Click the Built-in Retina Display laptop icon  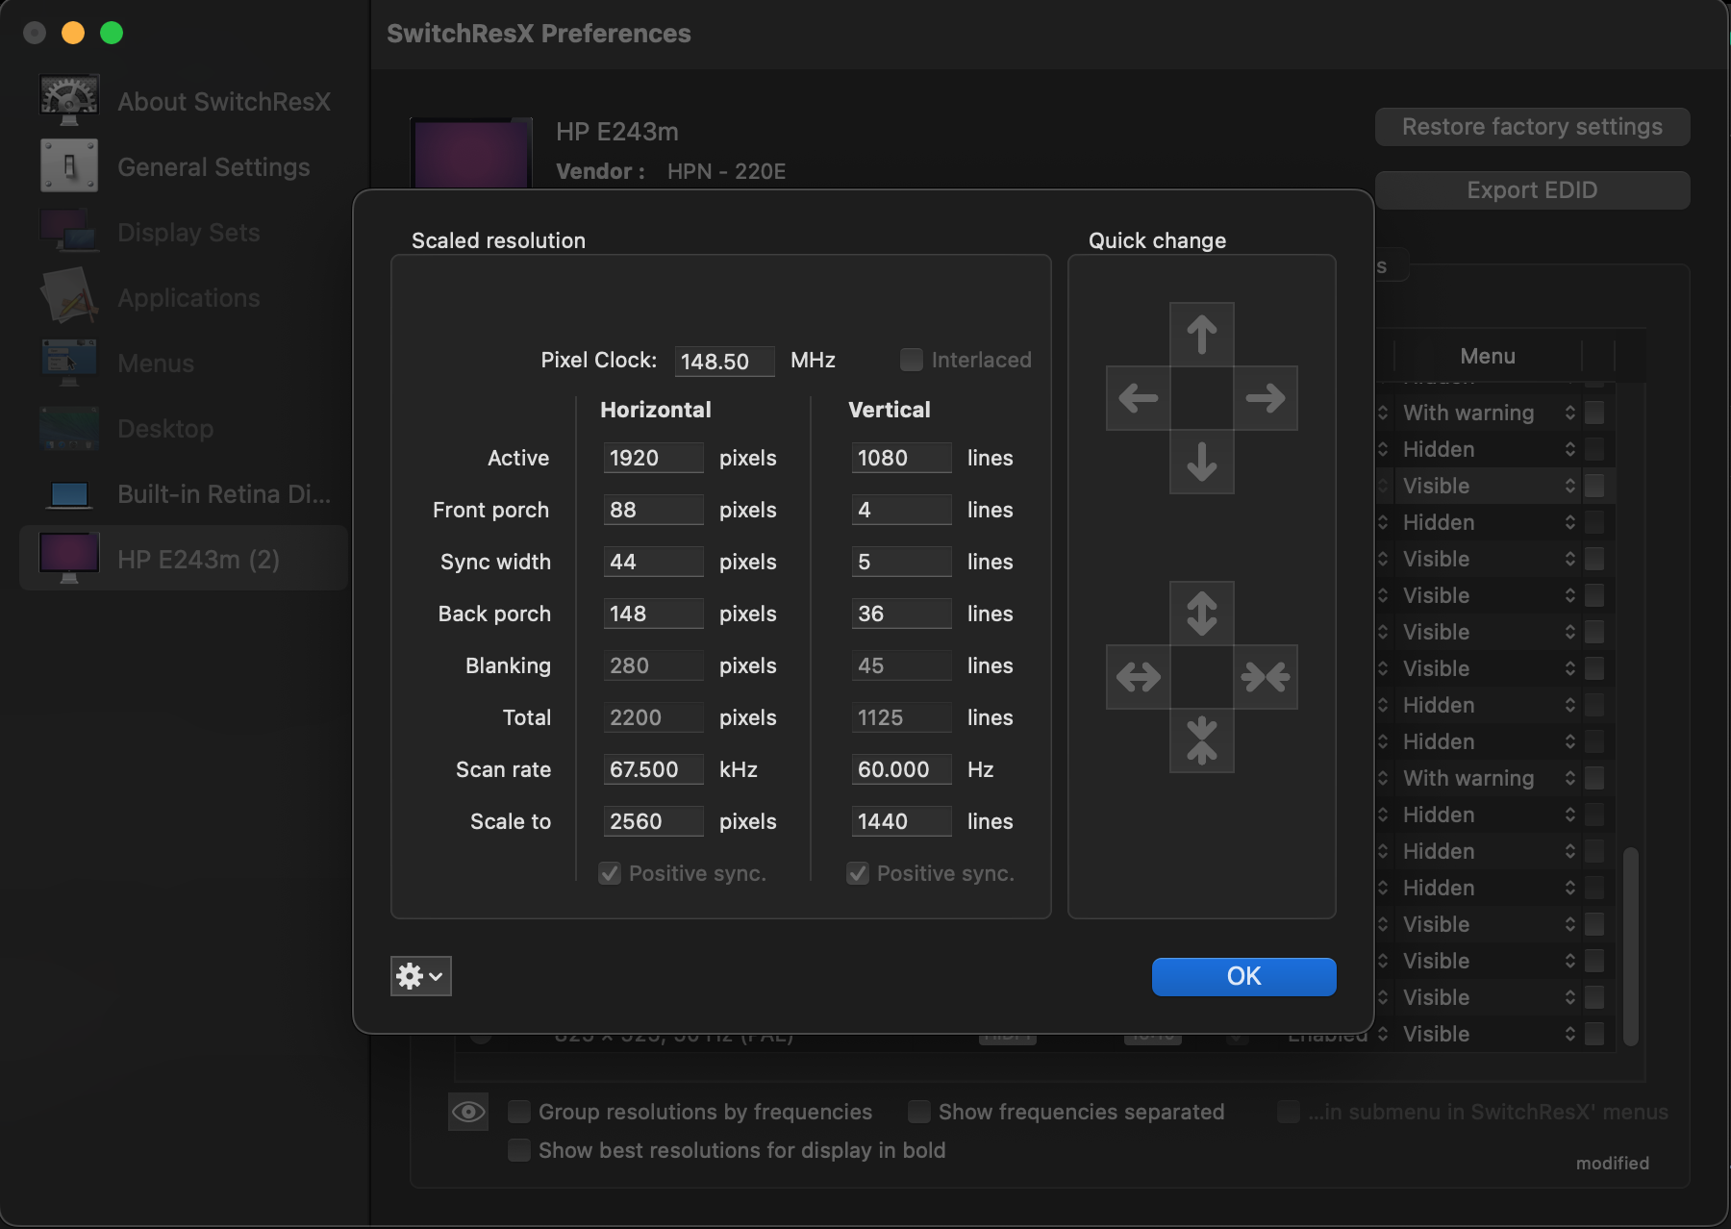pyautogui.click(x=69, y=495)
